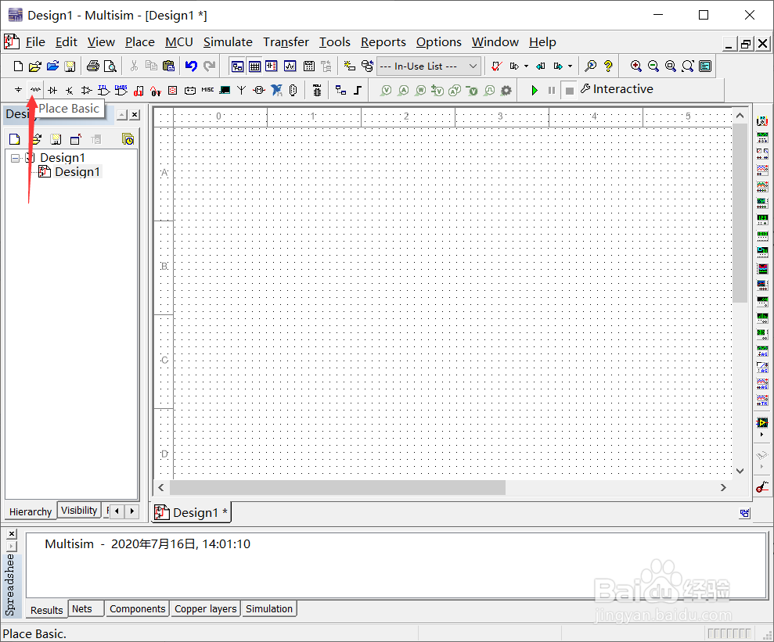Select the Design1 * document tab
The width and height of the screenshot is (774, 642).
pyautogui.click(x=190, y=513)
